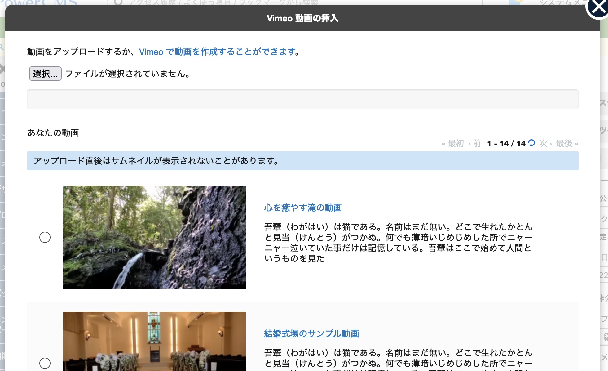The width and height of the screenshot is (608, 371).
Task: Click the アップロード直後はサムネイル notice banner
Action: 303,161
